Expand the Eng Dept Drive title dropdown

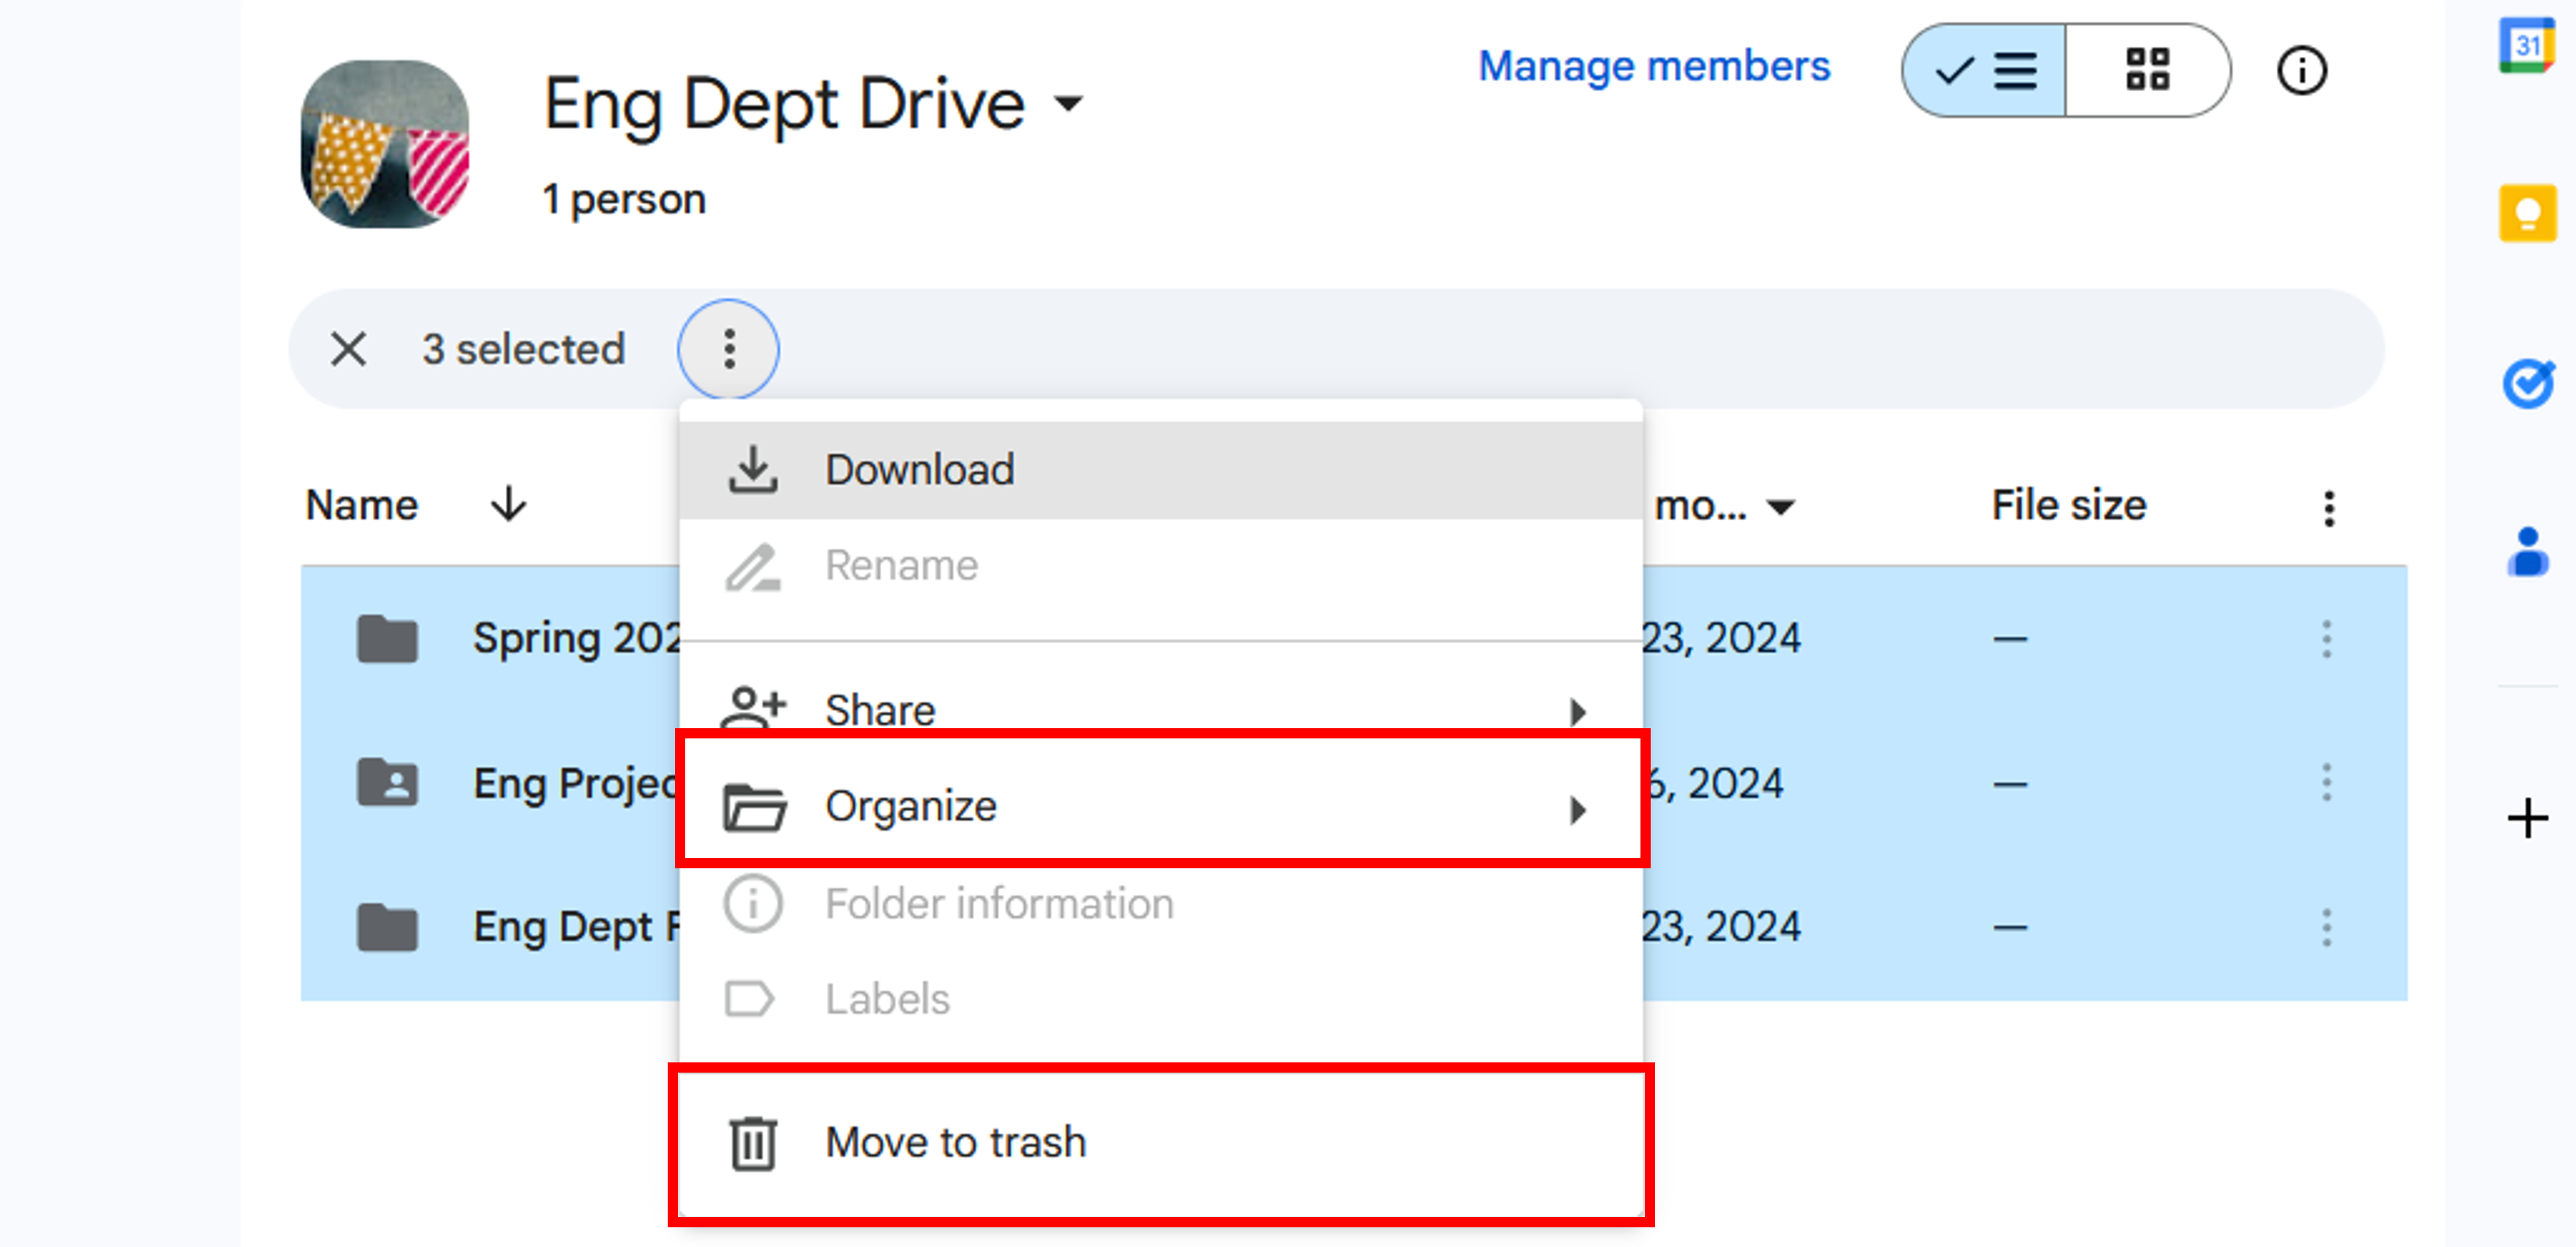coord(1069,103)
